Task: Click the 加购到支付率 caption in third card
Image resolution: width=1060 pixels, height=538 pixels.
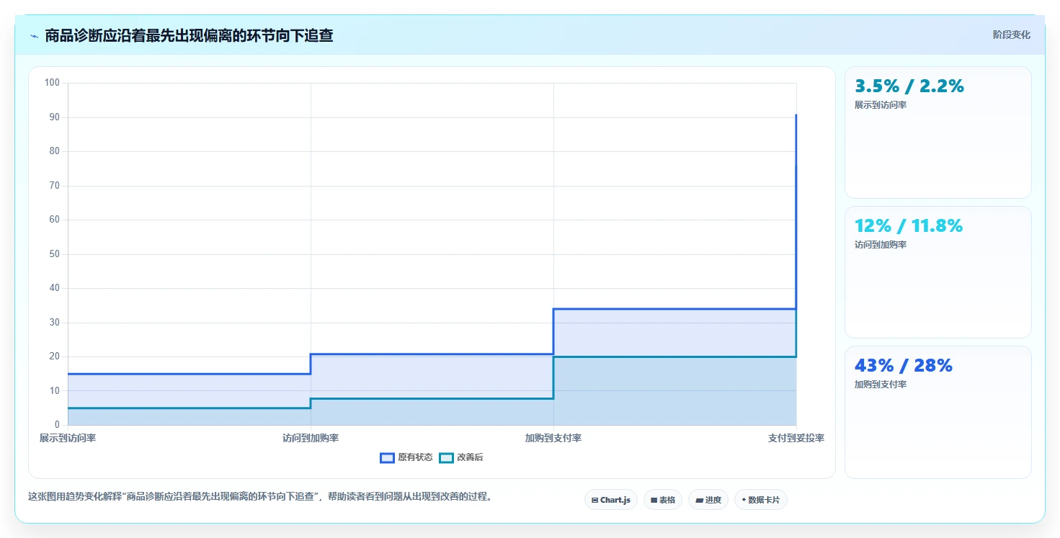Action: tap(881, 385)
